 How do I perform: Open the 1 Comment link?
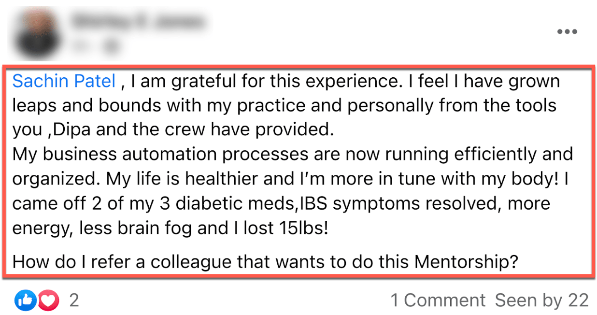438,301
